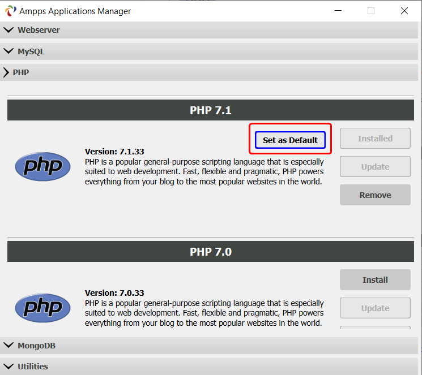Click Update button for PHP 7.1
The width and height of the screenshot is (422, 375).
[375, 167]
